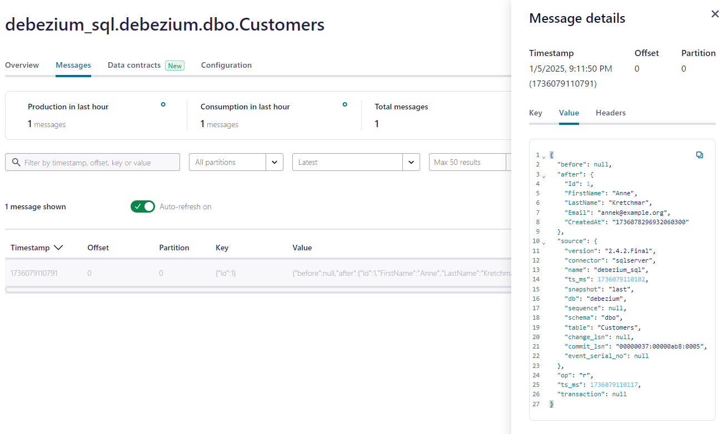Collapse the root JSON object at line 1
This screenshot has height=434, width=728.
[x=543, y=157]
